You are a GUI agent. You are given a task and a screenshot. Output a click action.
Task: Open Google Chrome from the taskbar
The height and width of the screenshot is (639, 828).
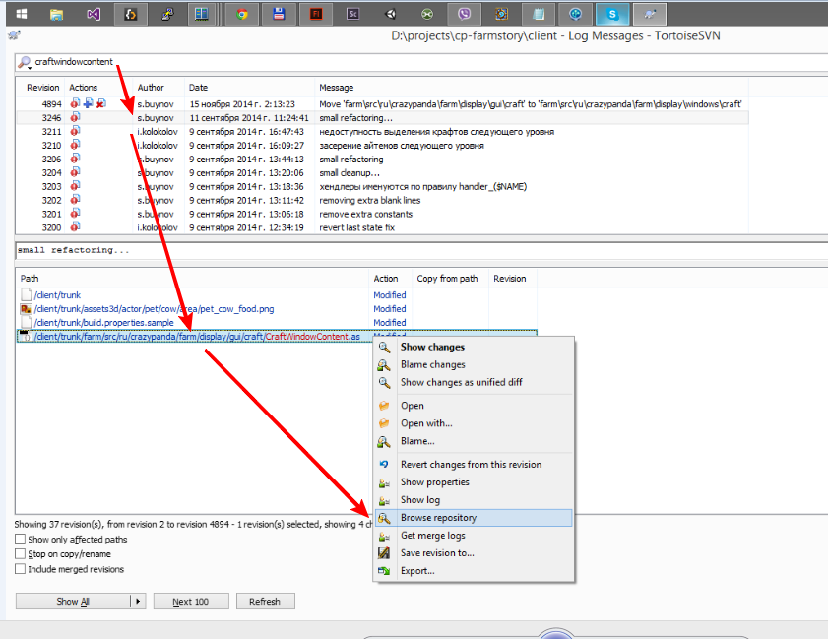241,14
